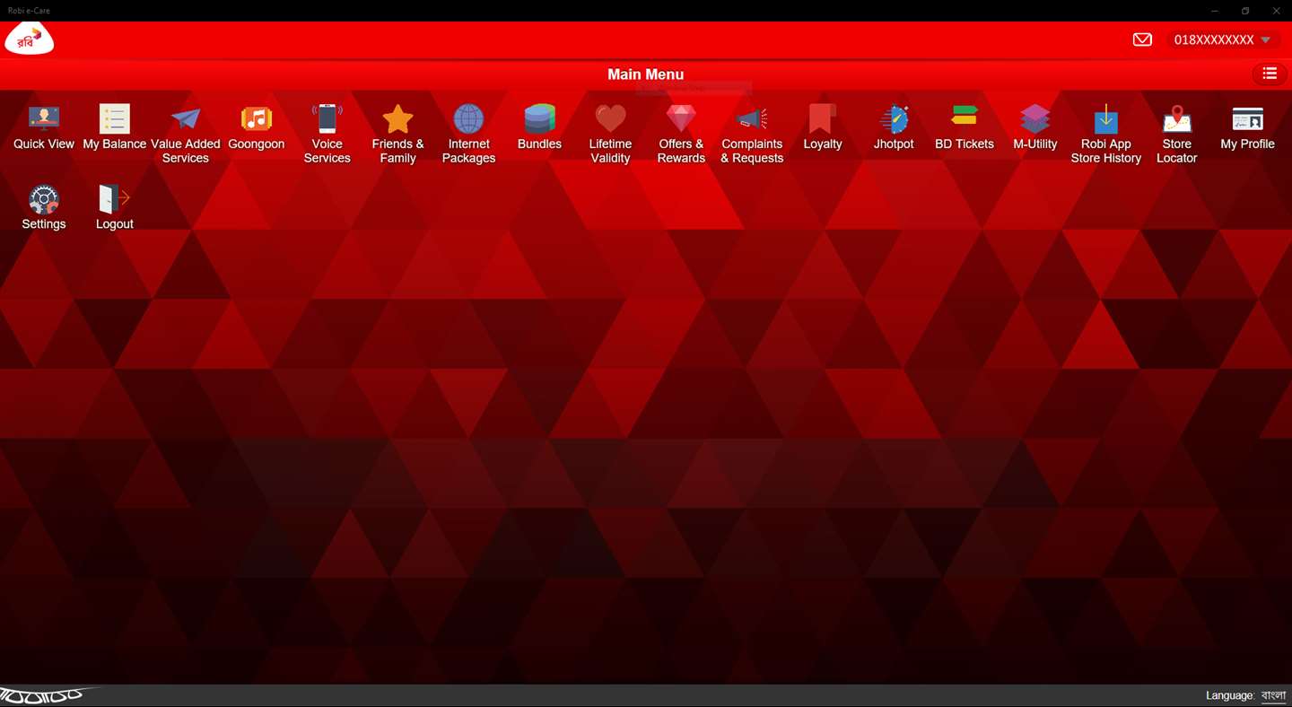Open the Jhotpot icon
Screen dimensions: 1292x707
894,119
